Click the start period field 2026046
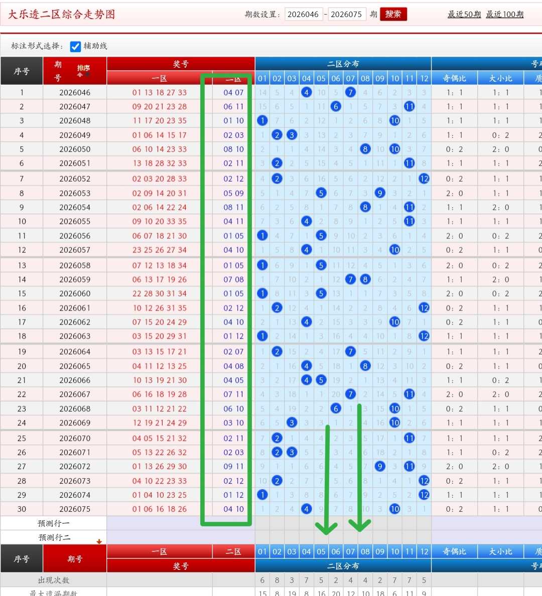Screen dimensions: 542x596 303,15
